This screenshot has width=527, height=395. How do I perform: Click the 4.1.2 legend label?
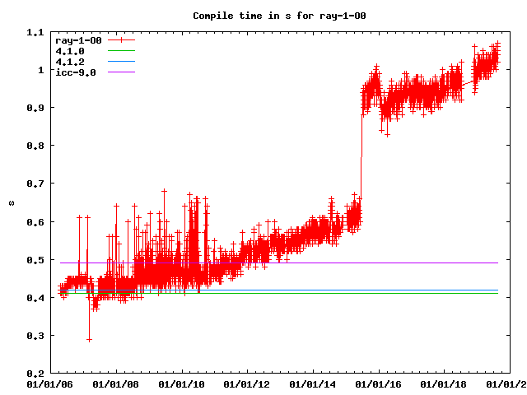69,62
